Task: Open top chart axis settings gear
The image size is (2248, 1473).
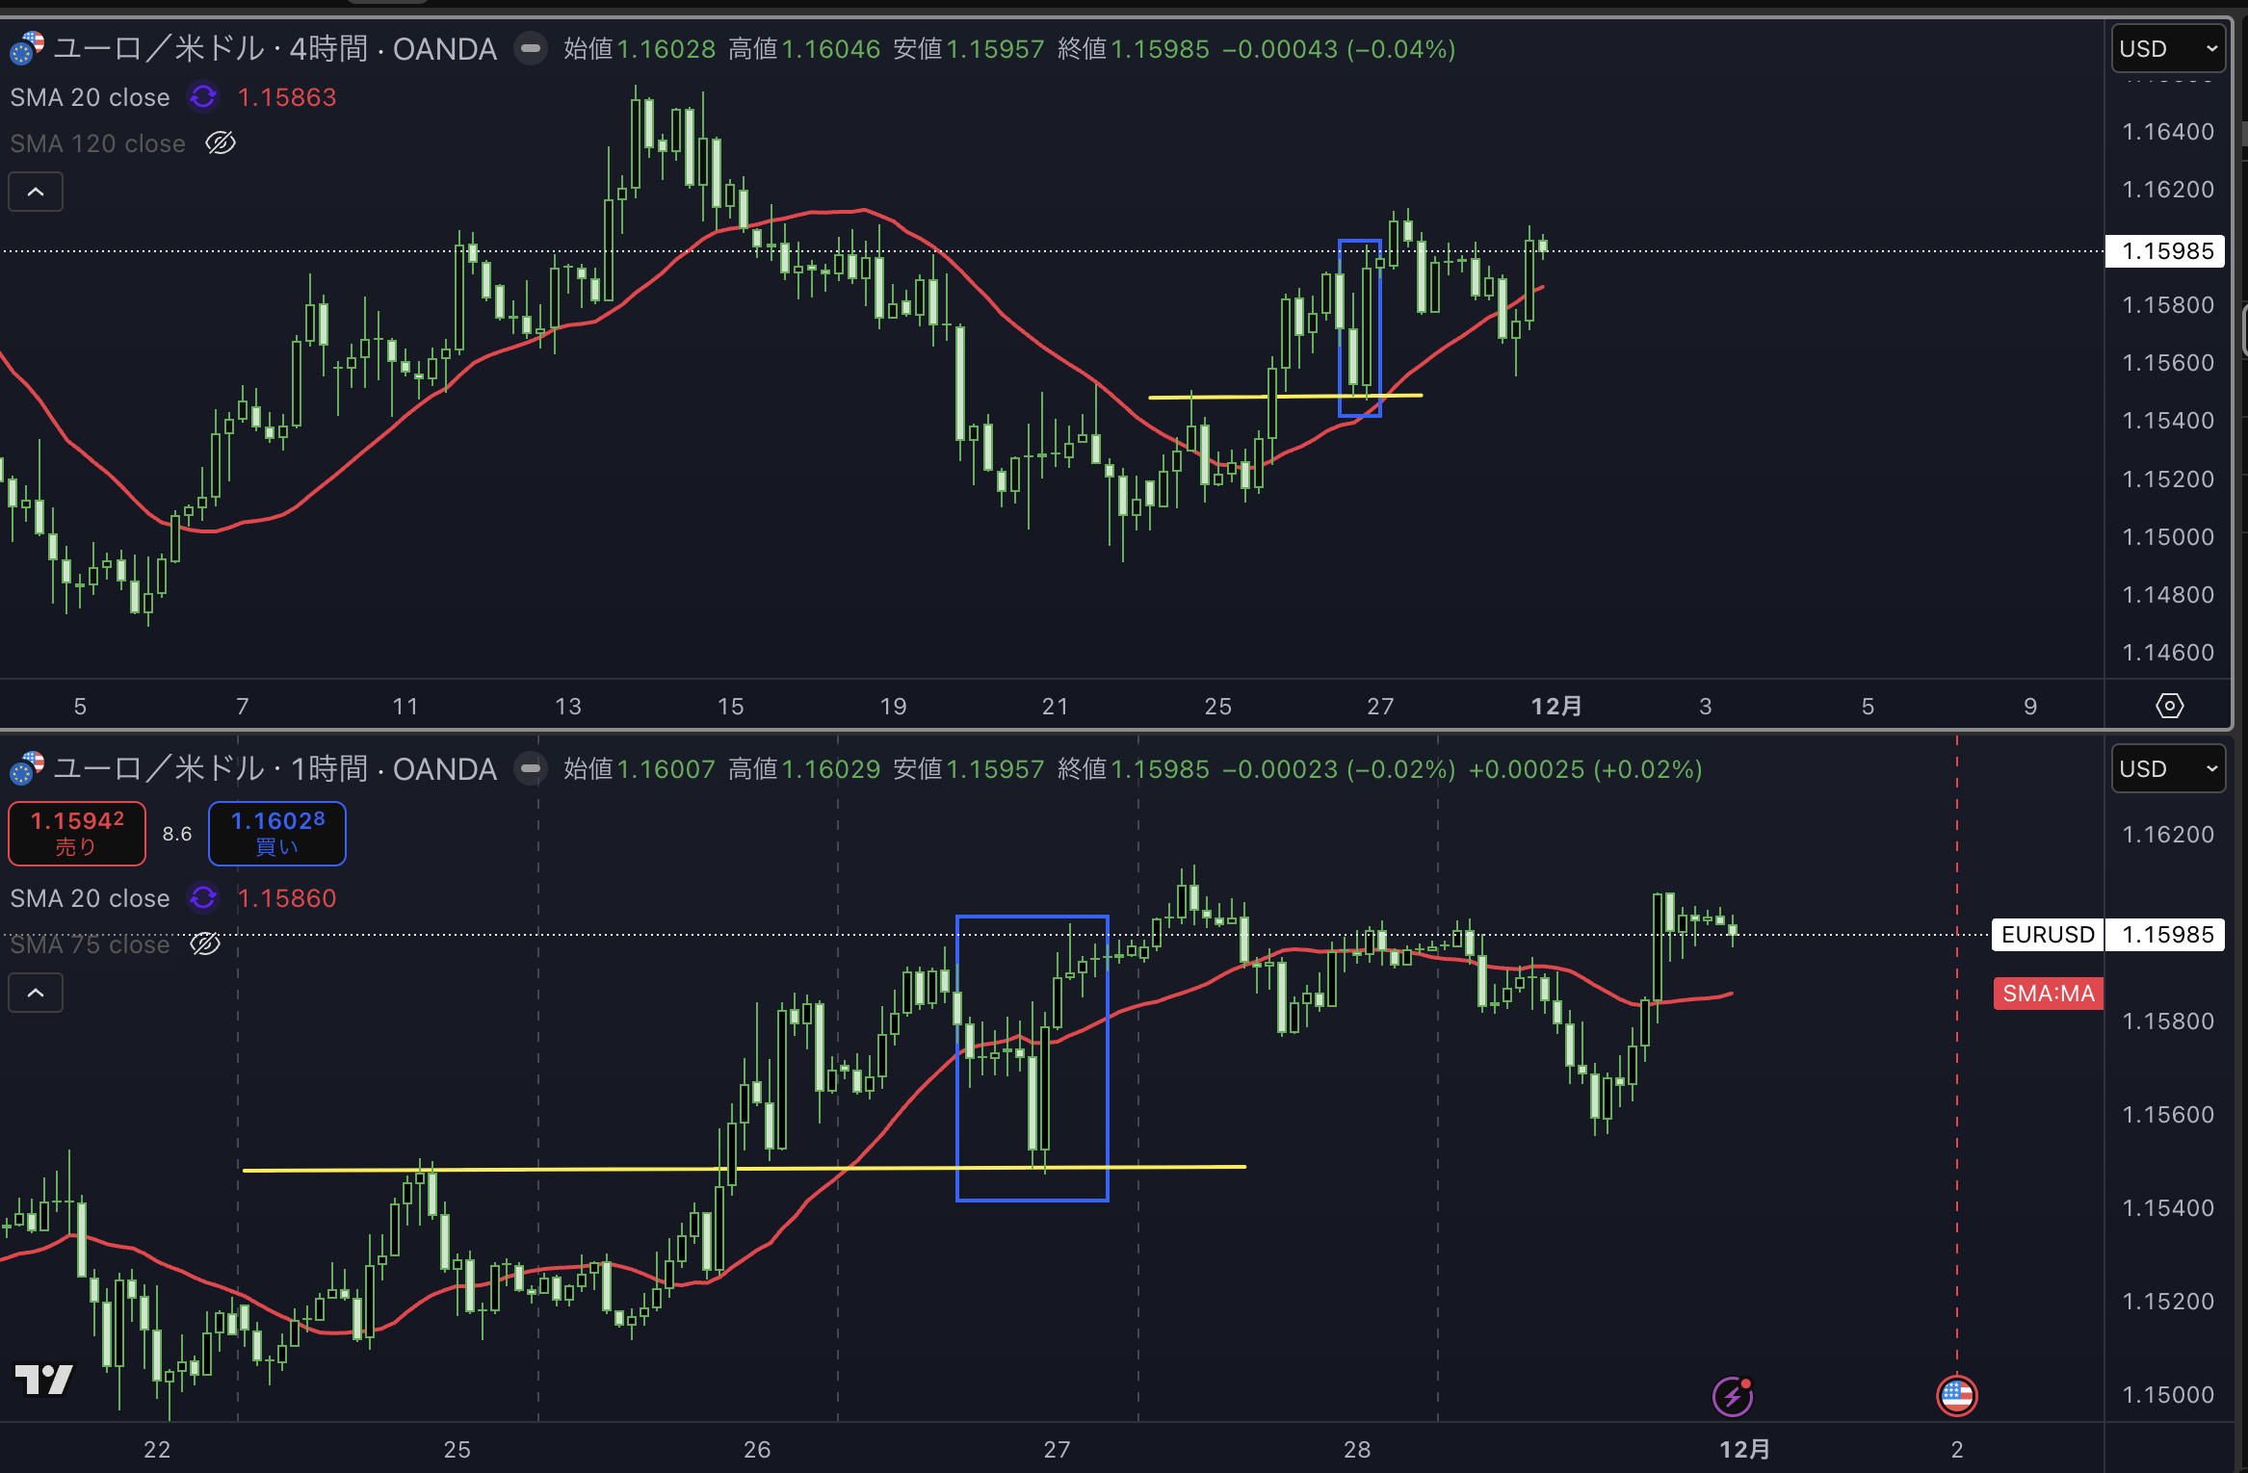Action: [2169, 706]
